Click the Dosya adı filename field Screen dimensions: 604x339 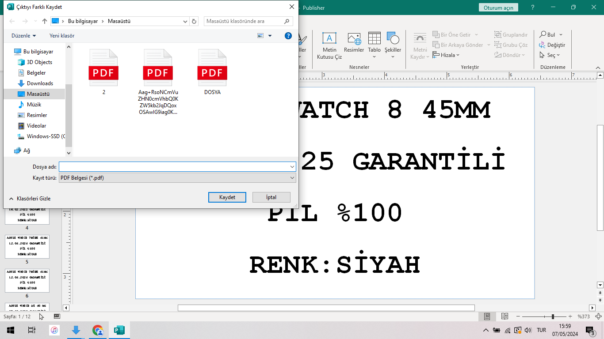click(174, 167)
